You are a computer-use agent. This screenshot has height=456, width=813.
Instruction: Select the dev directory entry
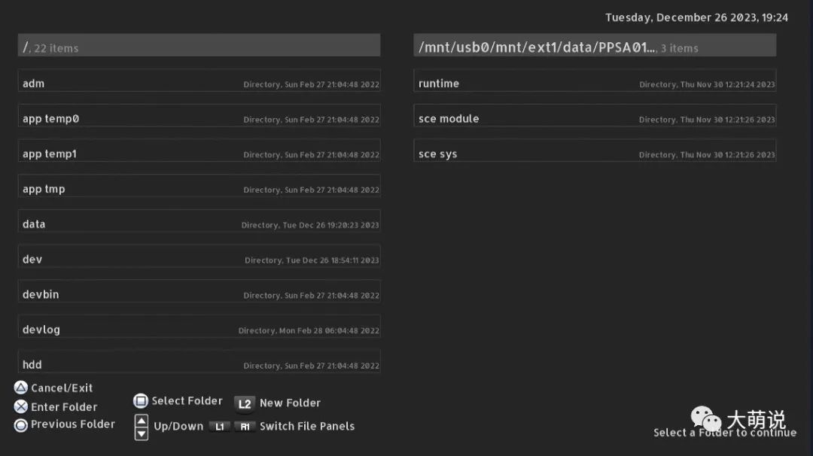(x=199, y=259)
